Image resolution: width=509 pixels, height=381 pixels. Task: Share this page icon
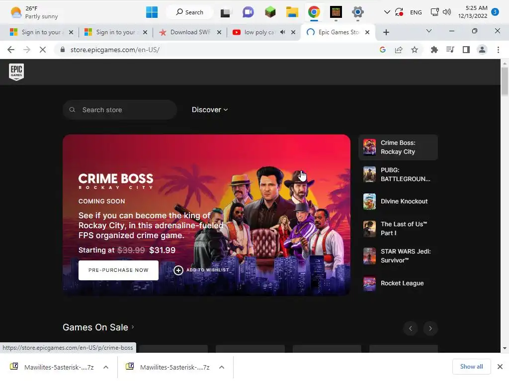(399, 50)
